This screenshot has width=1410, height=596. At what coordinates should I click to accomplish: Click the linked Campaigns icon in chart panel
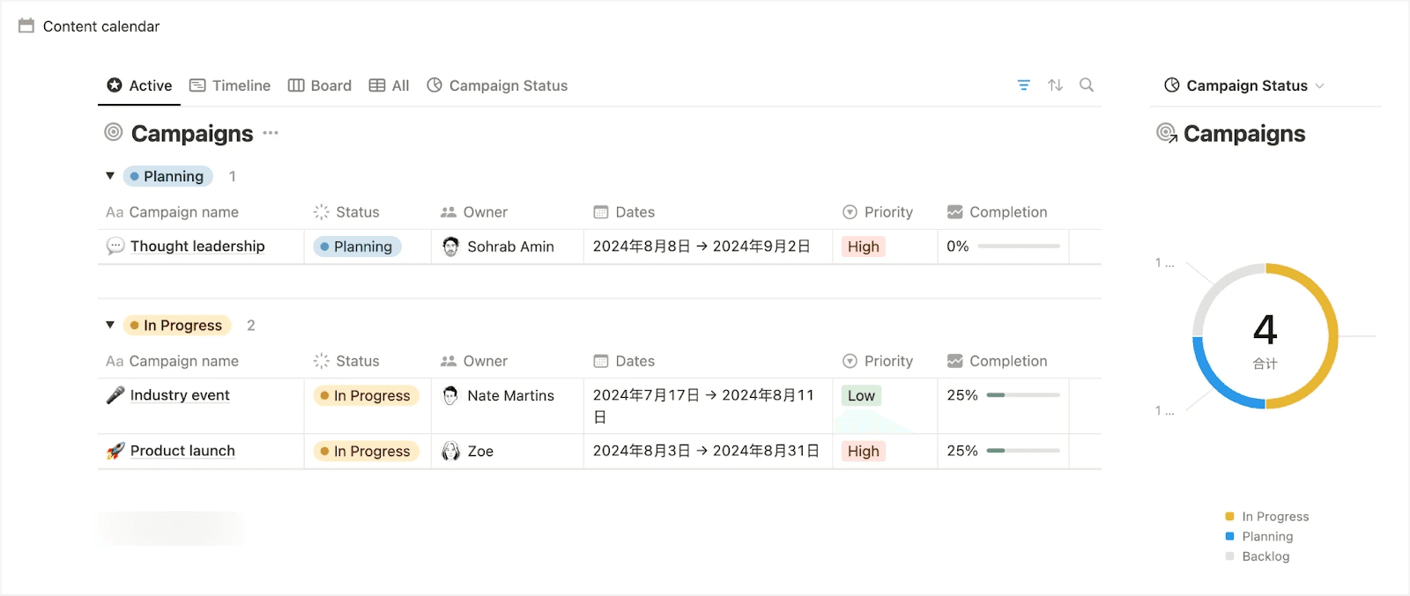pyautogui.click(x=1167, y=133)
